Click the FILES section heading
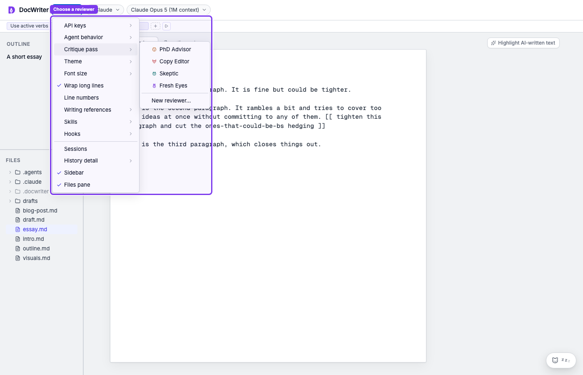583x375 pixels. coord(13,160)
